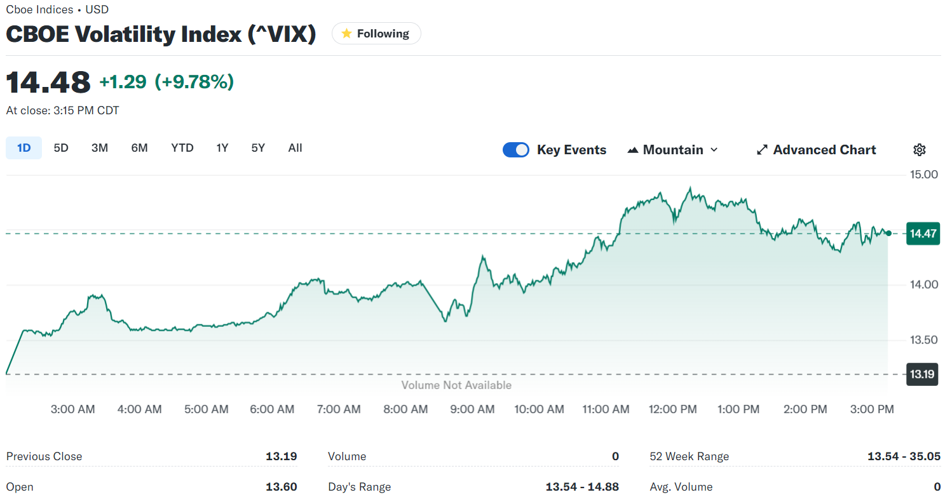Click the Day's Range value 13.54 - 14.88
This screenshot has height=497, width=945.
tap(582, 487)
